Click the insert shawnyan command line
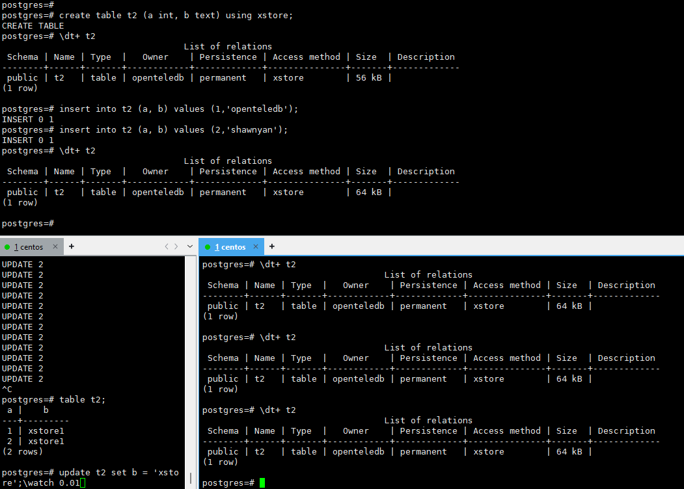This screenshot has width=684, height=489. (x=145, y=130)
